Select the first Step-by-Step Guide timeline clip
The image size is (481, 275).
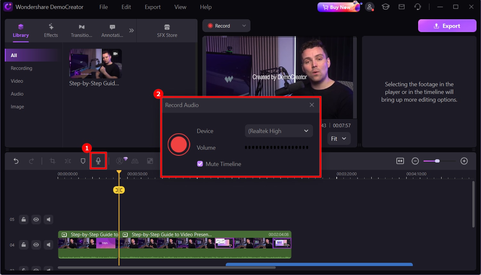pyautogui.click(x=88, y=245)
